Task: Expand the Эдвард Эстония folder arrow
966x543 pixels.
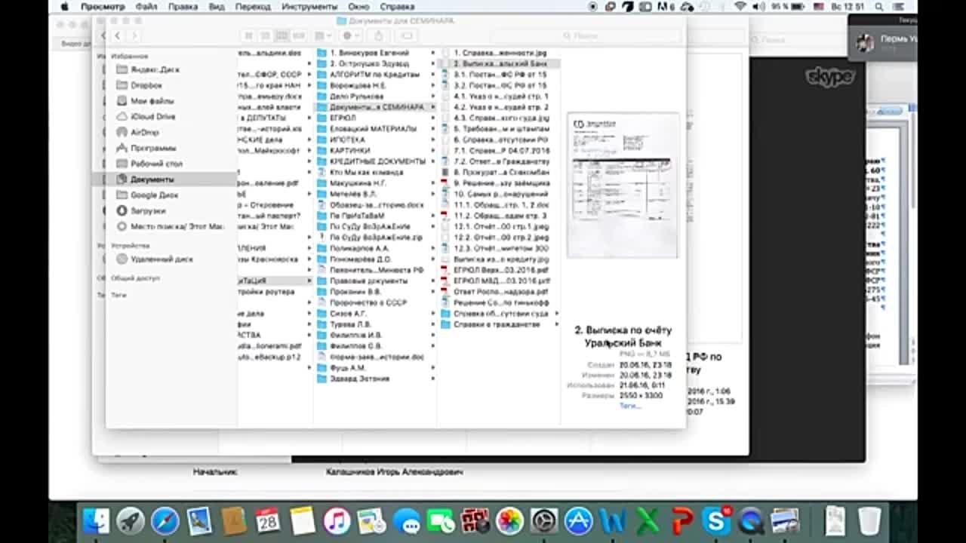Action: pyautogui.click(x=433, y=379)
